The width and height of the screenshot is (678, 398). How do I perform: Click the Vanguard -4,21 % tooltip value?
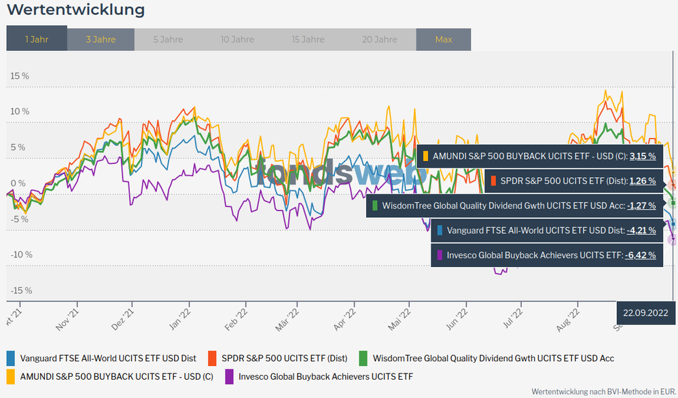point(641,230)
